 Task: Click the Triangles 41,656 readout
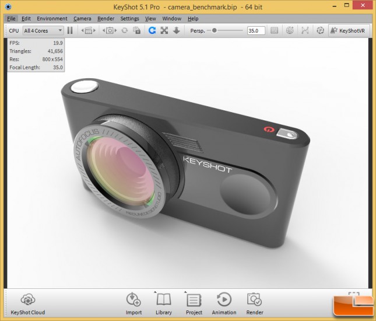click(36, 51)
